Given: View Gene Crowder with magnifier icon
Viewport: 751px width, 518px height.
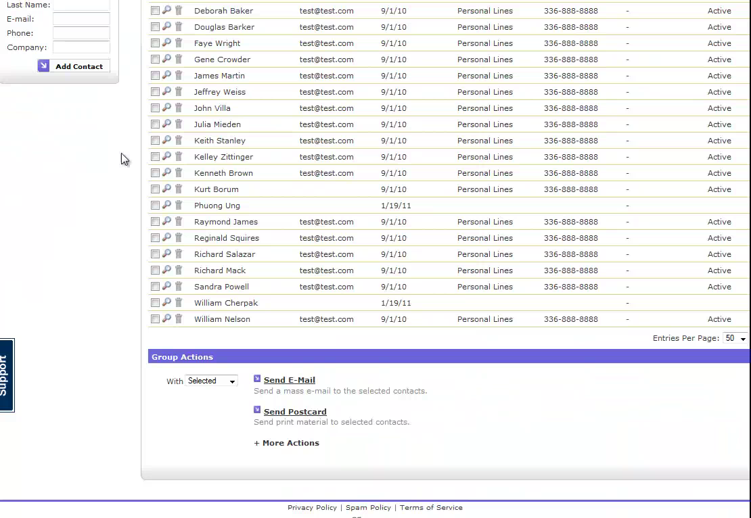Looking at the screenshot, I should [x=166, y=59].
